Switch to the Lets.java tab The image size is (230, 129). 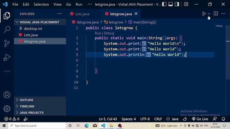coord(82,14)
